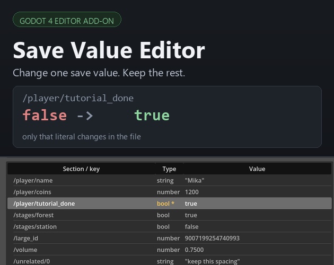334x265 pixels.
Task: Click the 'bool' type of /stages/forest
Action: [163, 215]
